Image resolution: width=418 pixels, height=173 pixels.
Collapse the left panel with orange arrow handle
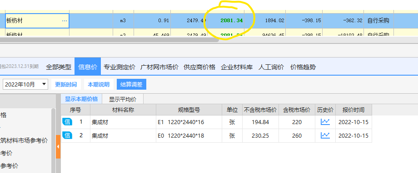(x=58, y=147)
